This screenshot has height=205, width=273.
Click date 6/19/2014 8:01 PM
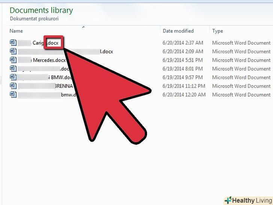[x=183, y=69]
